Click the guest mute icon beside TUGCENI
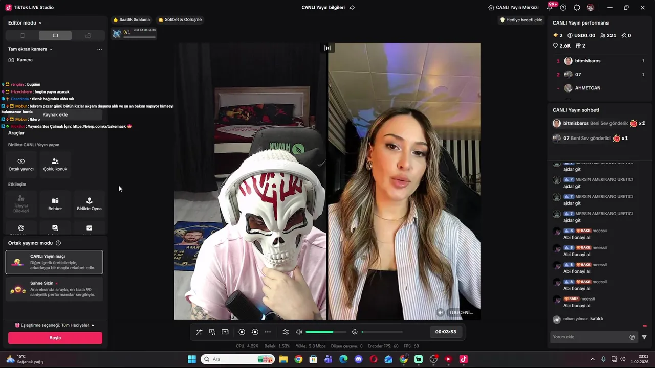 click(440, 312)
